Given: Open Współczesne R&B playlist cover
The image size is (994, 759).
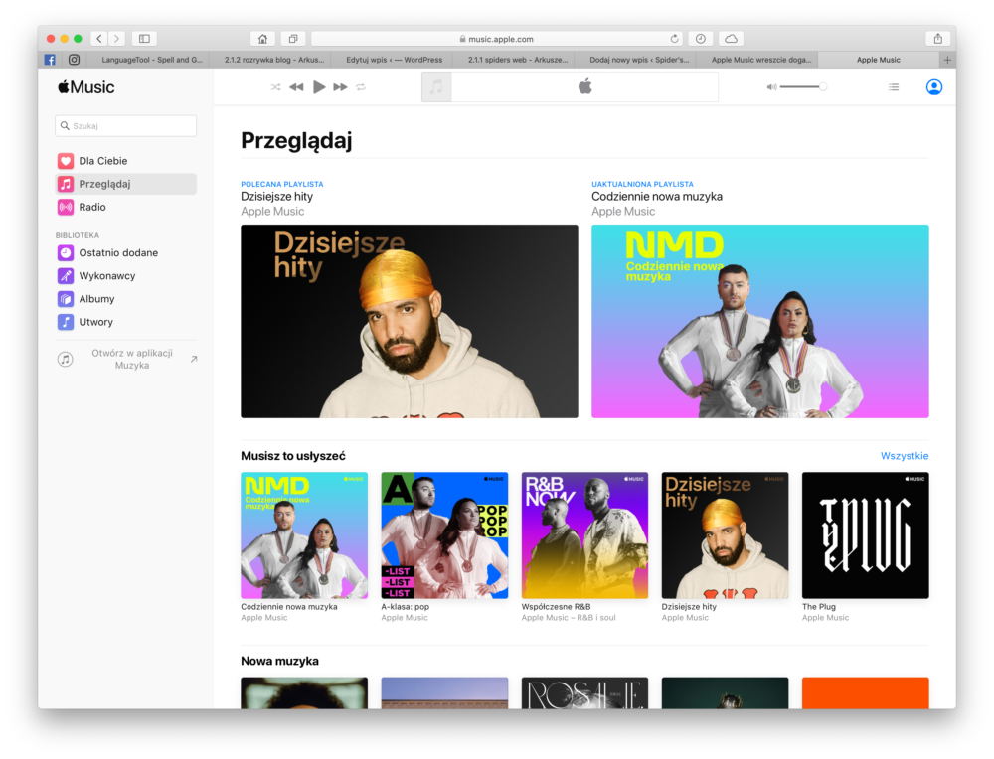Looking at the screenshot, I should click(584, 535).
